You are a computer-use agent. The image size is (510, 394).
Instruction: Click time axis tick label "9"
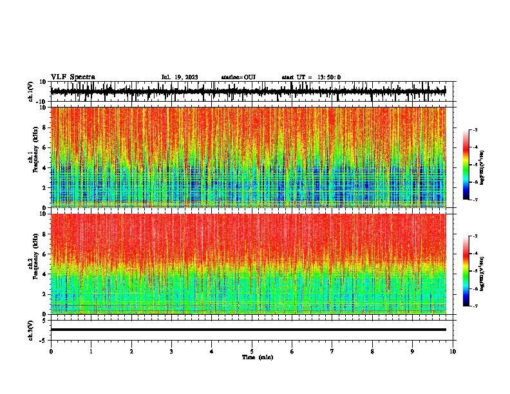pyautogui.click(x=412, y=352)
